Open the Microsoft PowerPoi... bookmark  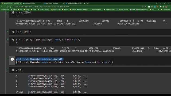click(123, 10)
